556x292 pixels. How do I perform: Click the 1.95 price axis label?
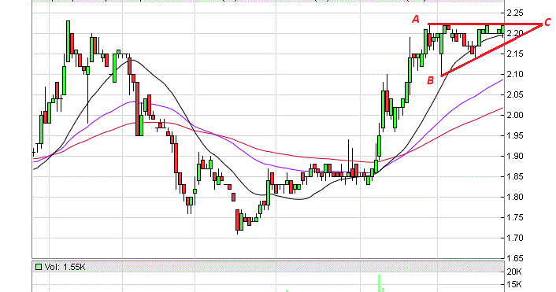click(x=515, y=135)
